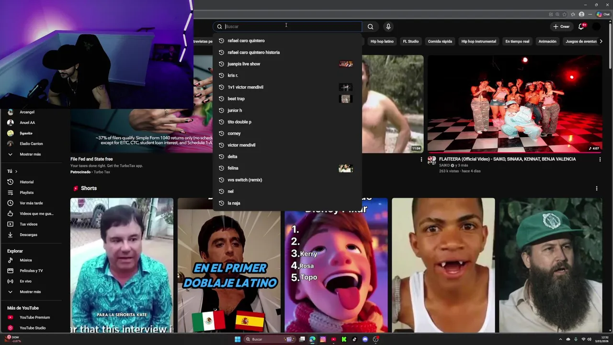This screenshot has height=345, width=613.
Task: Open the FLAITEERA (Official Video) title link
Action: 507,159
